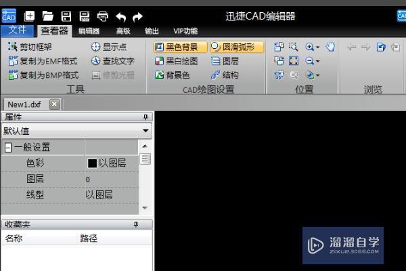Switch to the VIP功能 tab
406x271 pixels.
(185, 31)
